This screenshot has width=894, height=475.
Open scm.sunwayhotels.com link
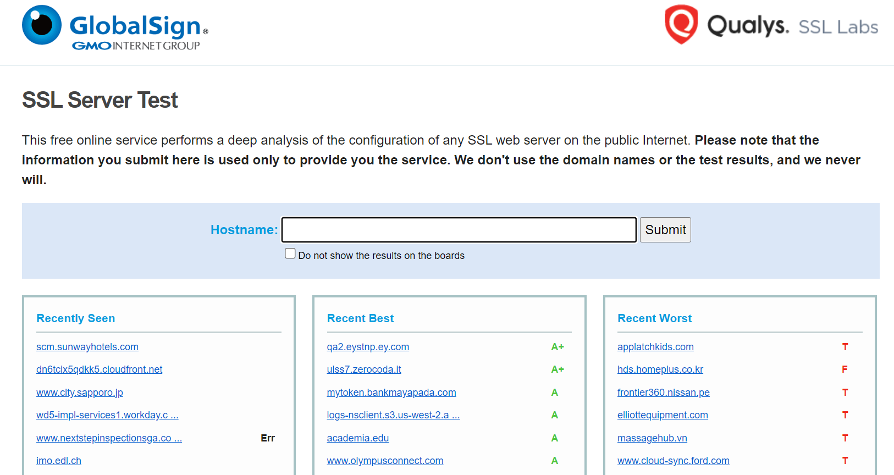point(87,347)
